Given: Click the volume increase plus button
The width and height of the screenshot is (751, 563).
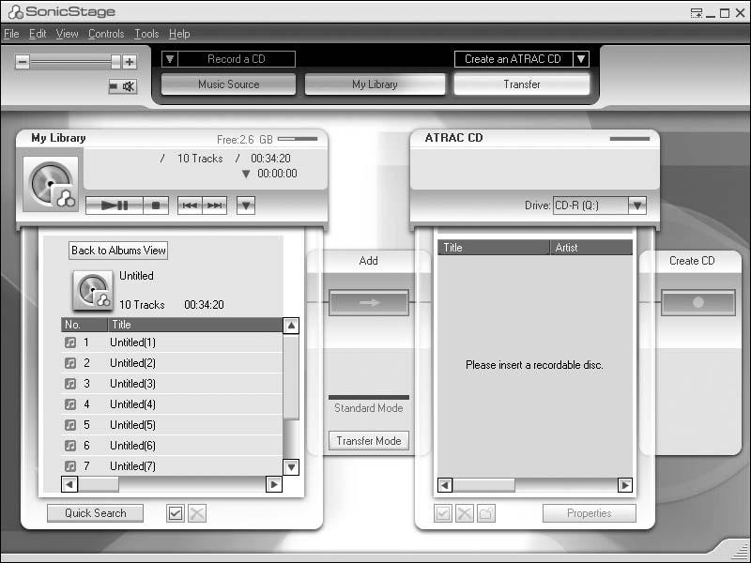Looking at the screenshot, I should (130, 62).
